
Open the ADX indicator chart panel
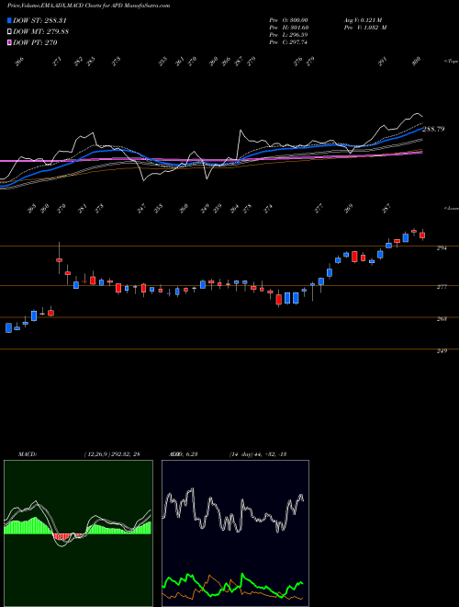(x=235, y=533)
